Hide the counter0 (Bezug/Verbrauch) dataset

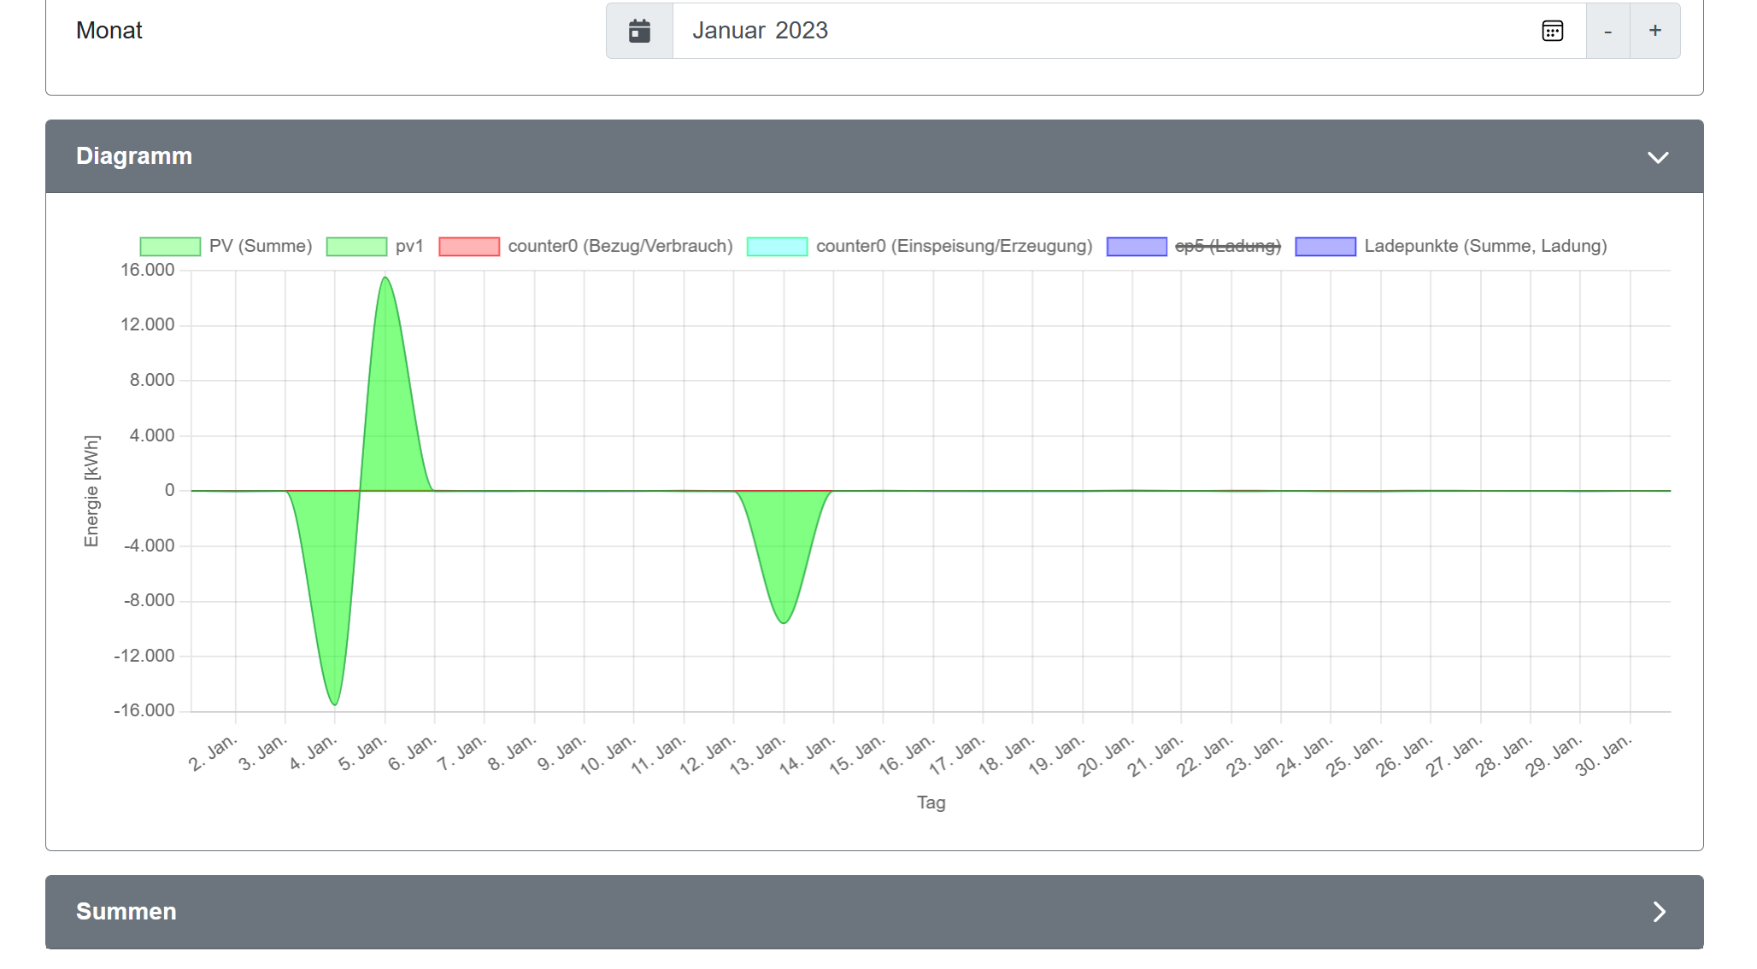tap(620, 247)
